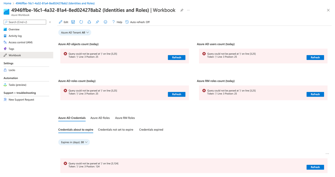The image size is (335, 177).
Task: Collapse the sidebar with double chevron
Action: click(x=50, y=22)
